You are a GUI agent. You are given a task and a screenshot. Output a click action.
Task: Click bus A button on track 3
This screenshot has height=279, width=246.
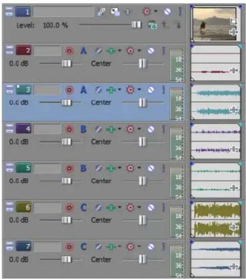pos(83,90)
